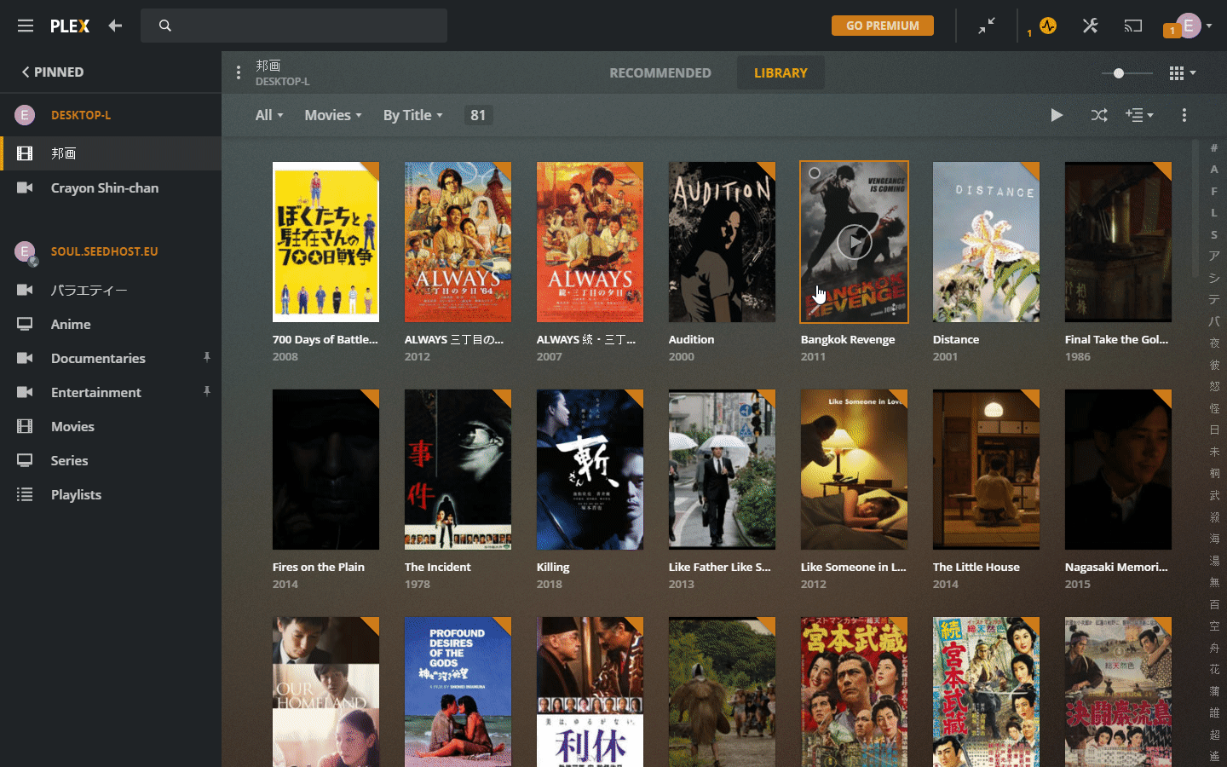This screenshot has width=1227, height=767.
Task: Jump to letter A in index
Action: coord(1214,170)
